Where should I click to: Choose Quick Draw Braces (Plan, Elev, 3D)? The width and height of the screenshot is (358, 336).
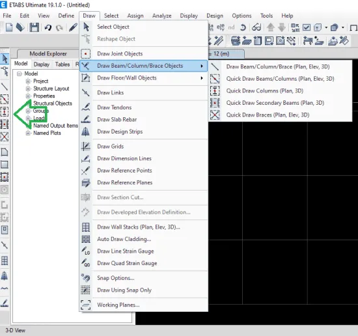pyautogui.click(x=268, y=115)
